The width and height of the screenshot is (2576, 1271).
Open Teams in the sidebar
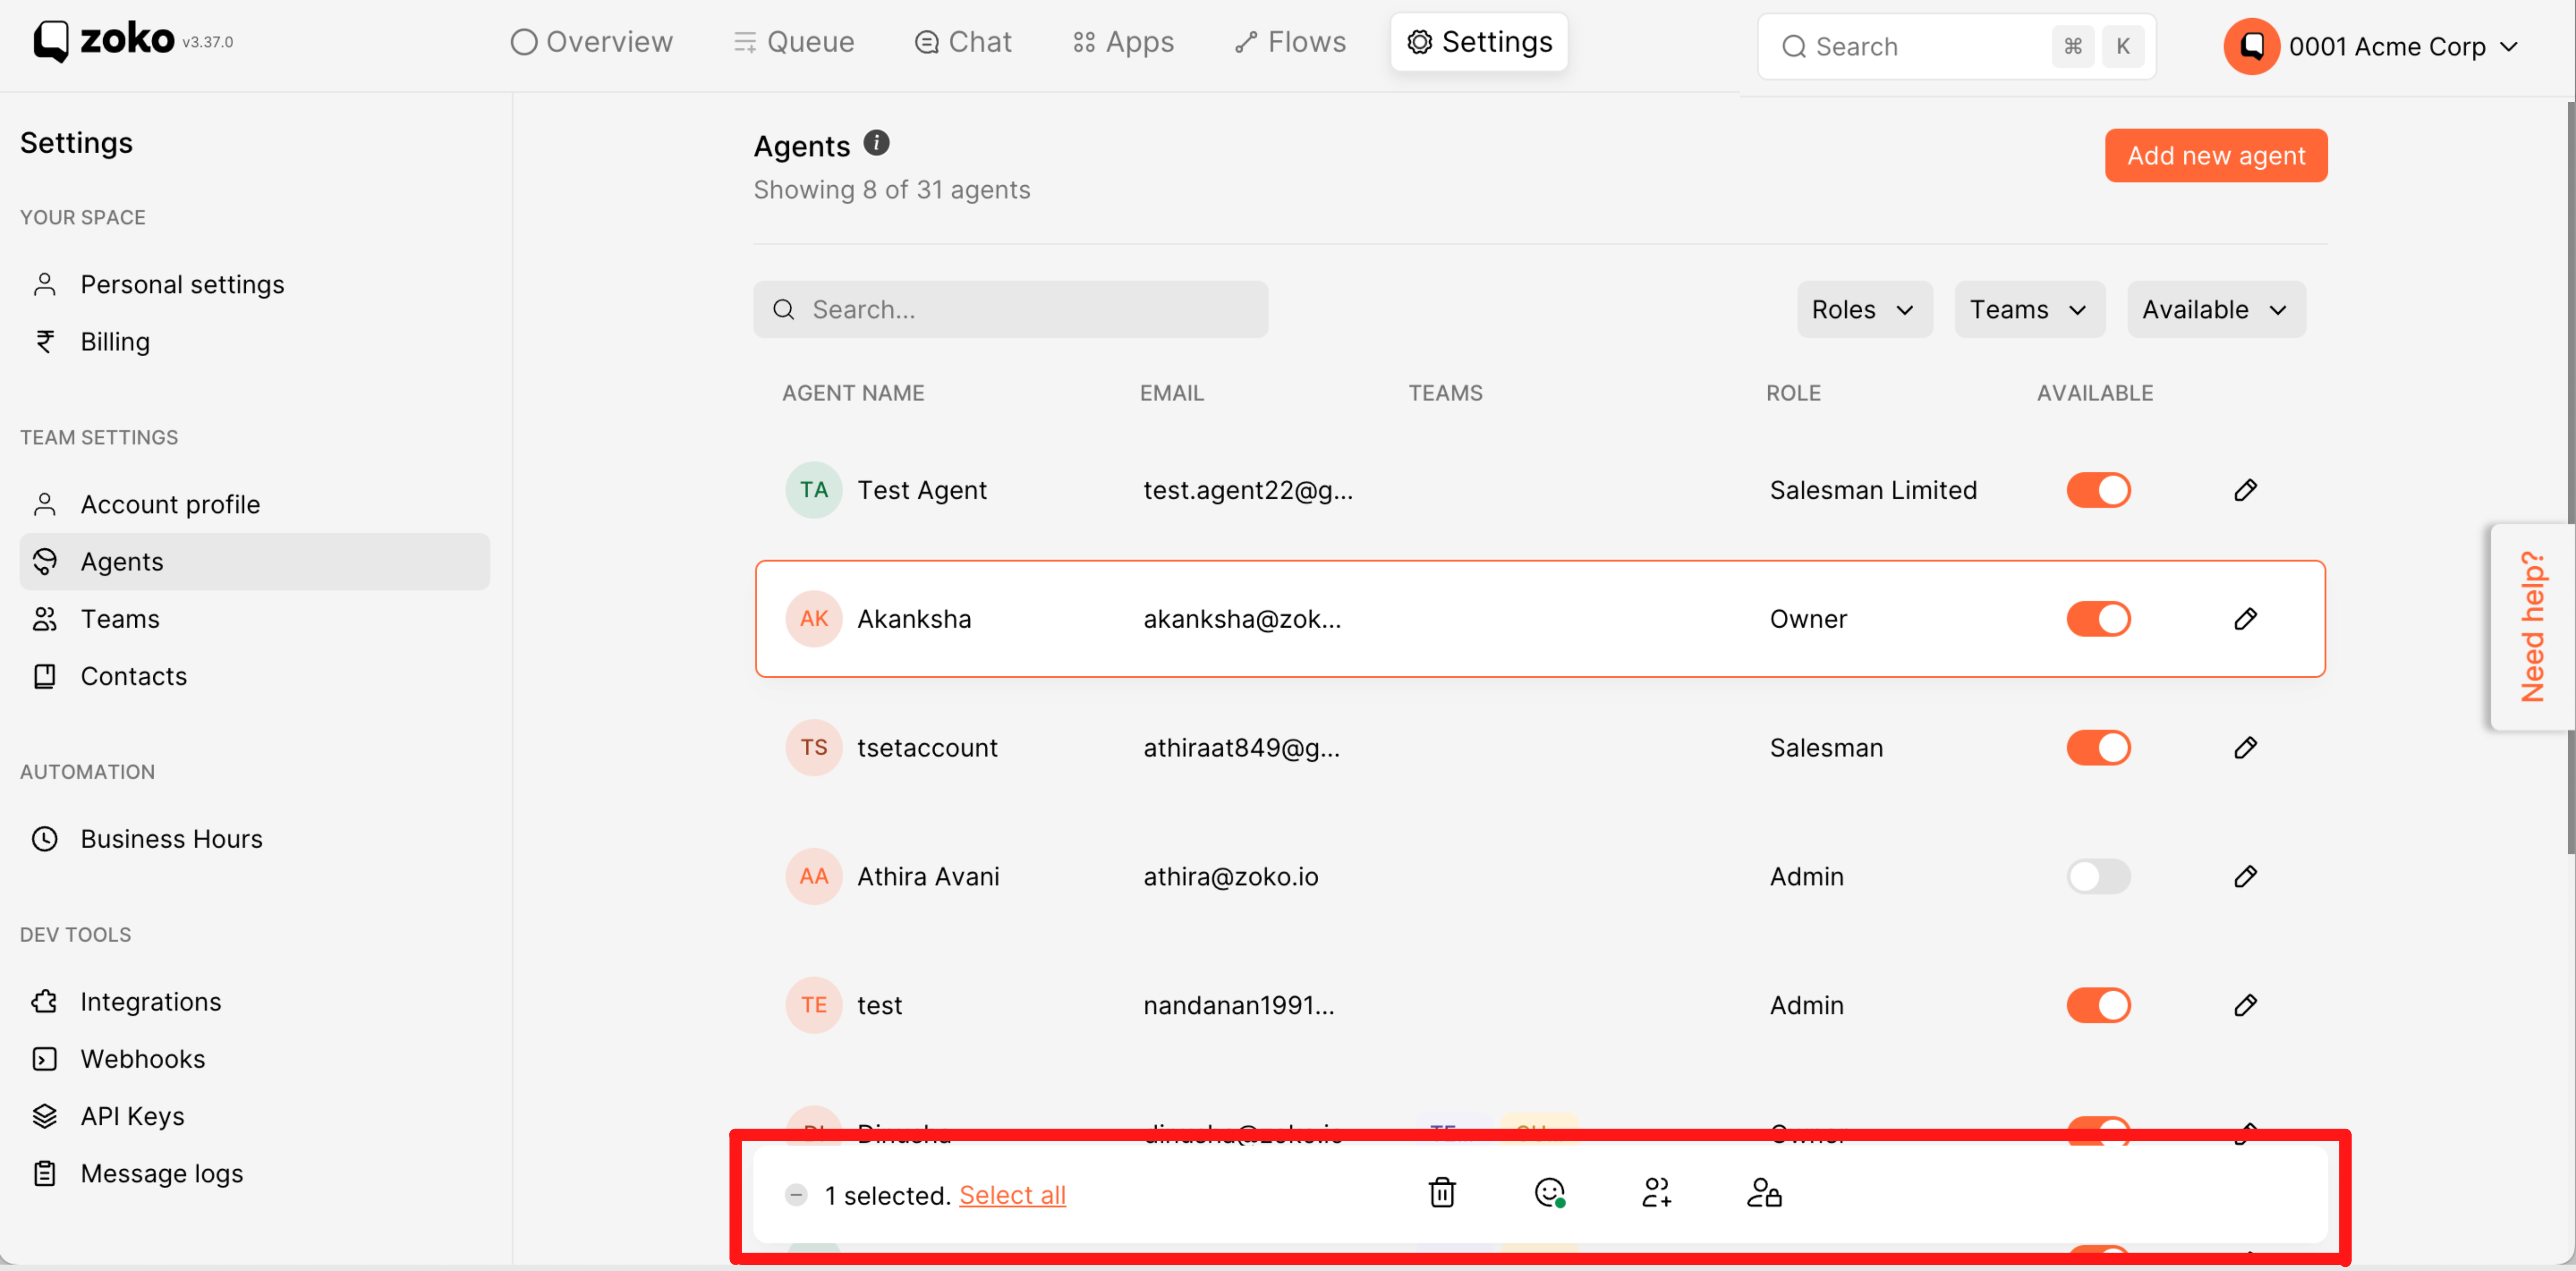255,619
